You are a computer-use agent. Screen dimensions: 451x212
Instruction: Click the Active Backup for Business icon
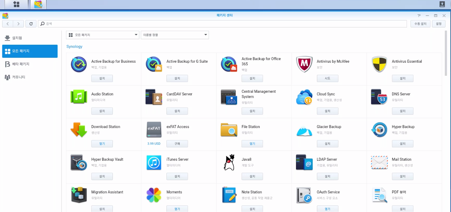point(79,64)
